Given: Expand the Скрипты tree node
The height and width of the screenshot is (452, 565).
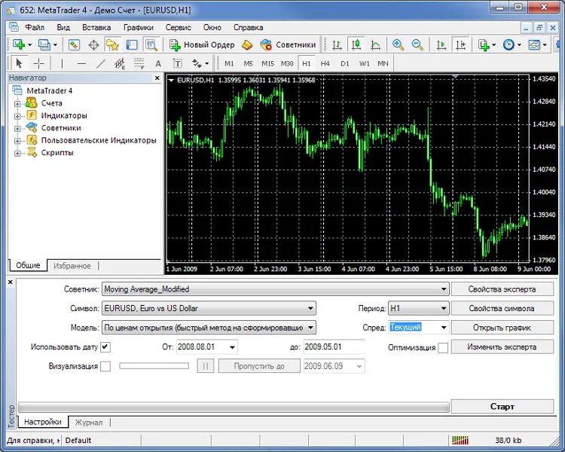Looking at the screenshot, I should coord(17,153).
